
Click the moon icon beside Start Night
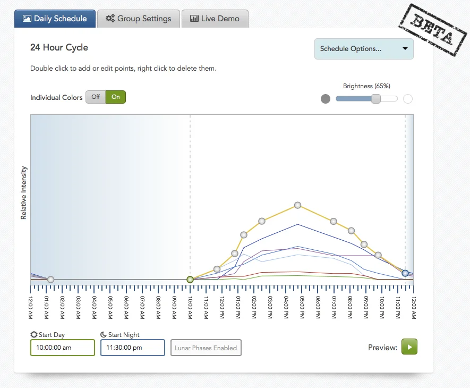coord(104,334)
